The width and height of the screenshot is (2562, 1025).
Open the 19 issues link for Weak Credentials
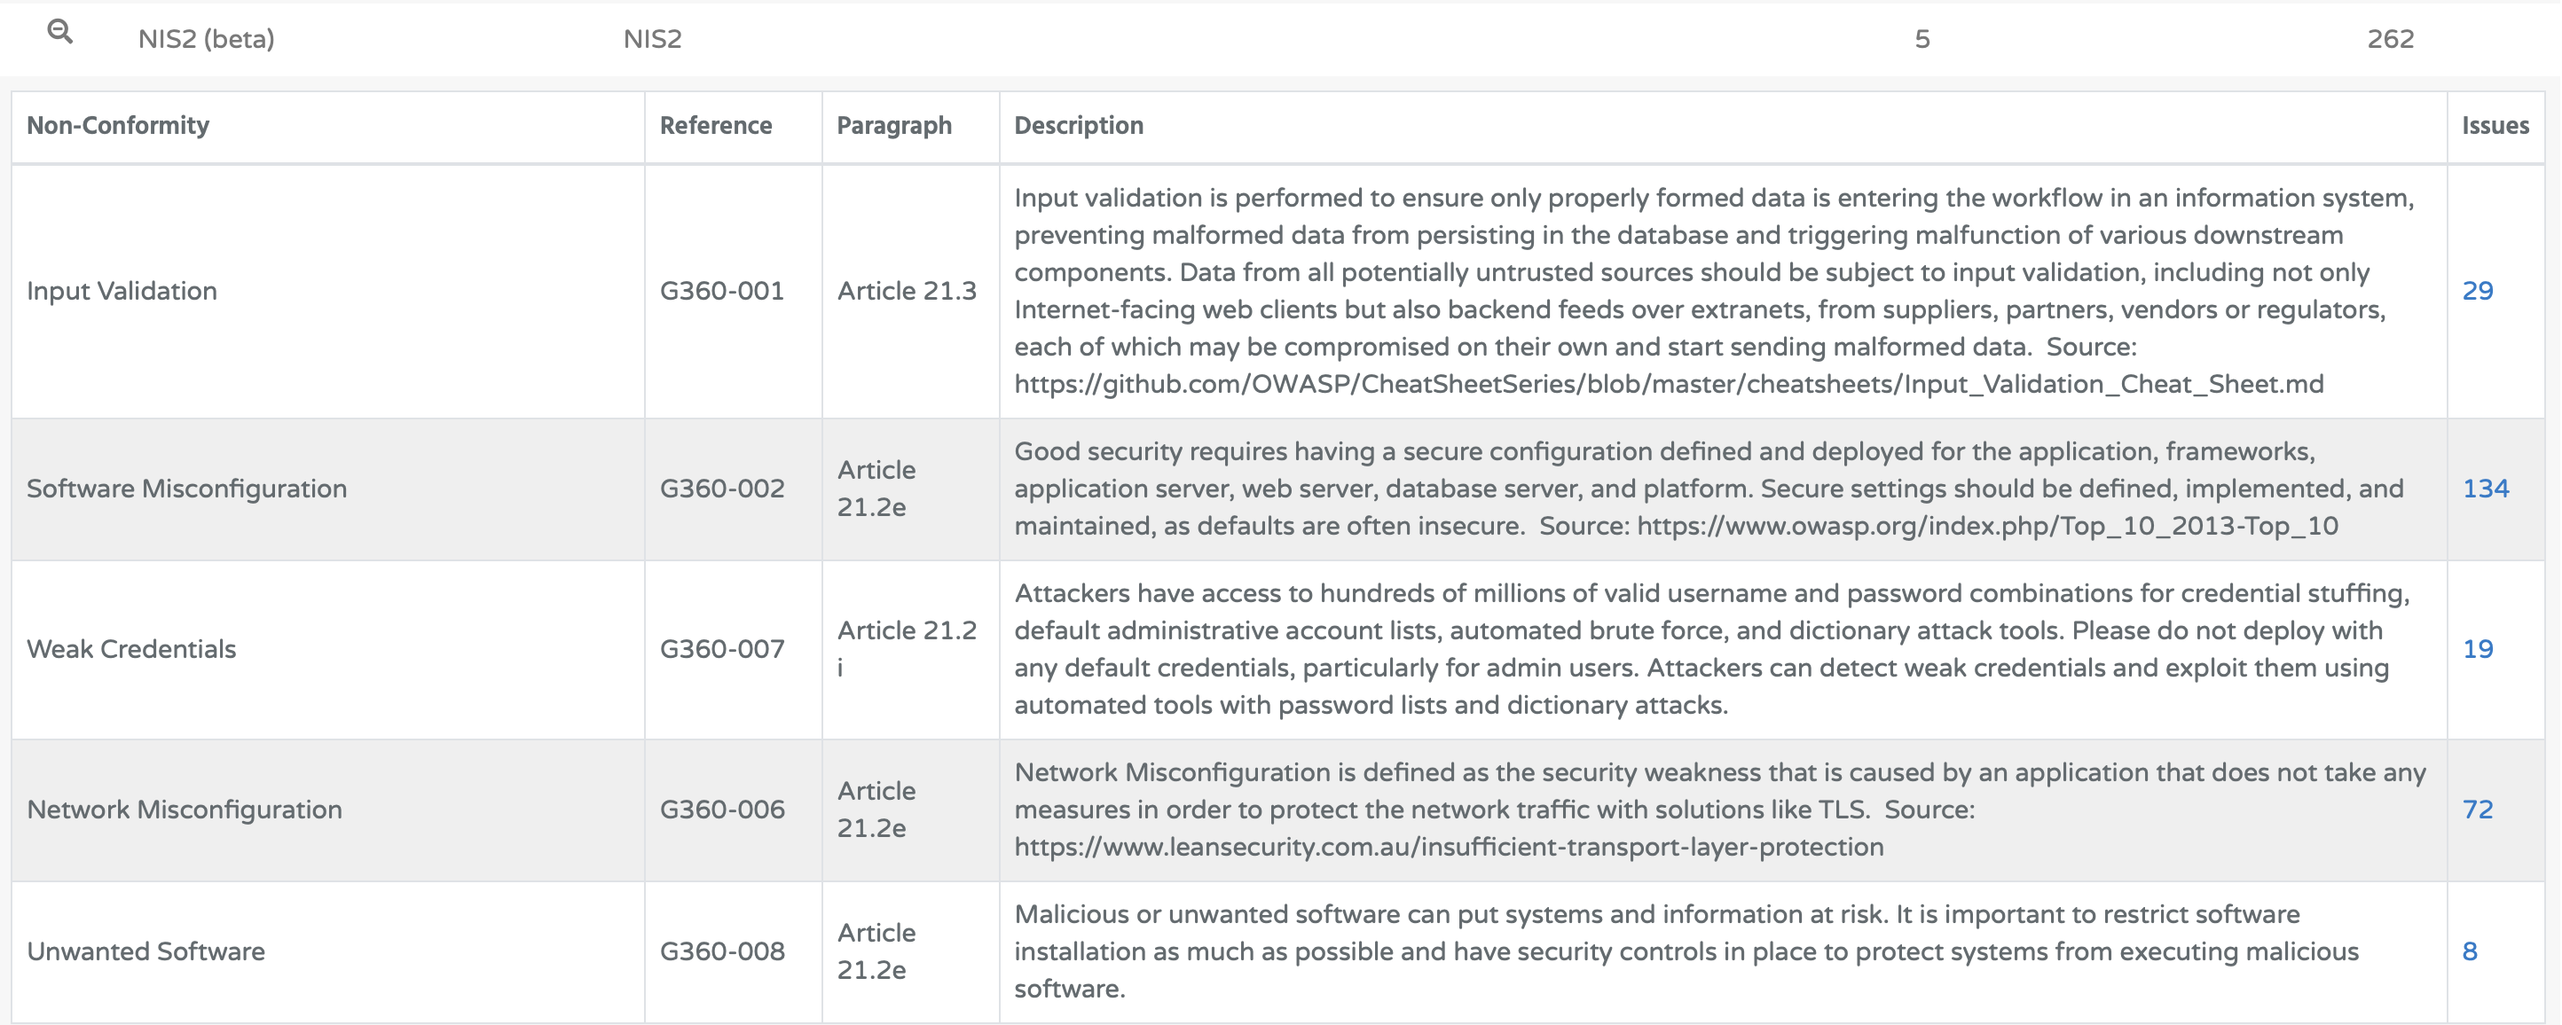(2477, 649)
